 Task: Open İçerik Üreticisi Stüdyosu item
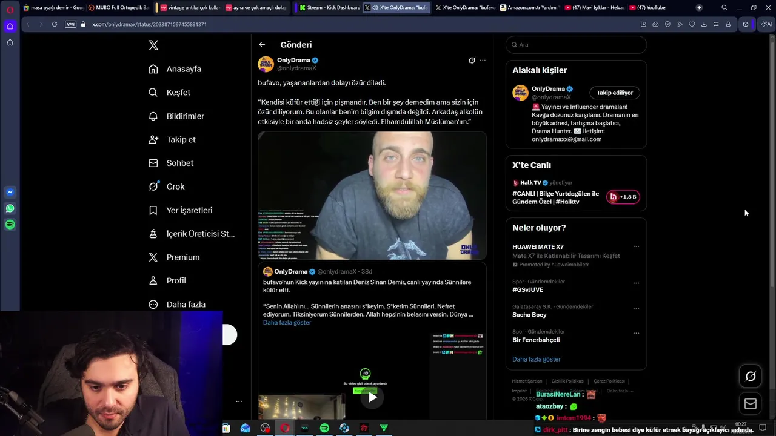192,234
